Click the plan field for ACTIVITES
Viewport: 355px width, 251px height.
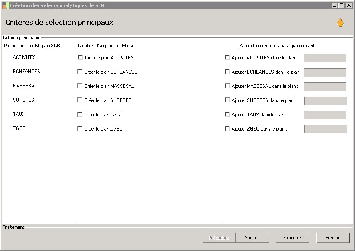tap(325, 58)
